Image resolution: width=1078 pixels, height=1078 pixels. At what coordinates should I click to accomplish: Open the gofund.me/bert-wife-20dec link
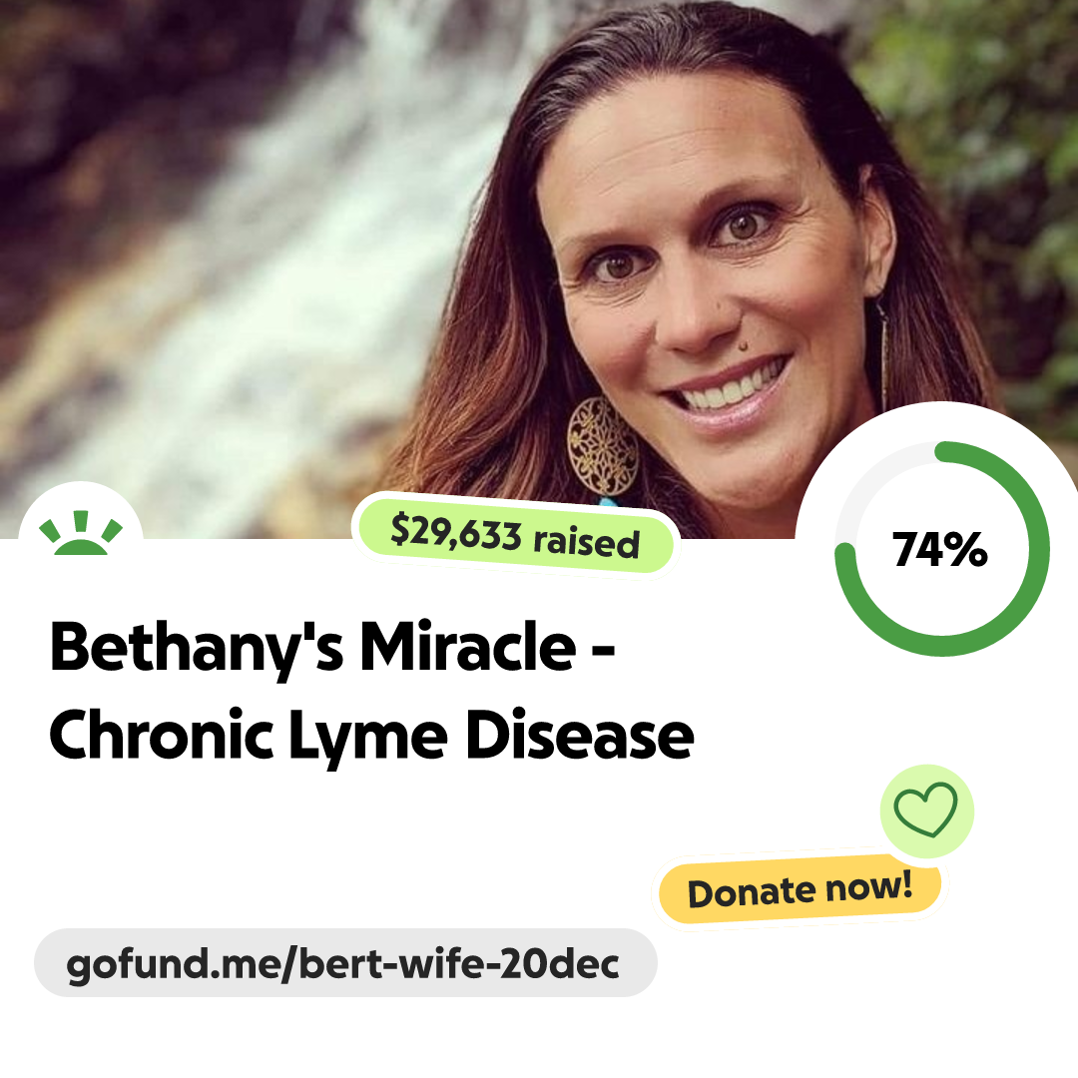pyautogui.click(x=342, y=963)
